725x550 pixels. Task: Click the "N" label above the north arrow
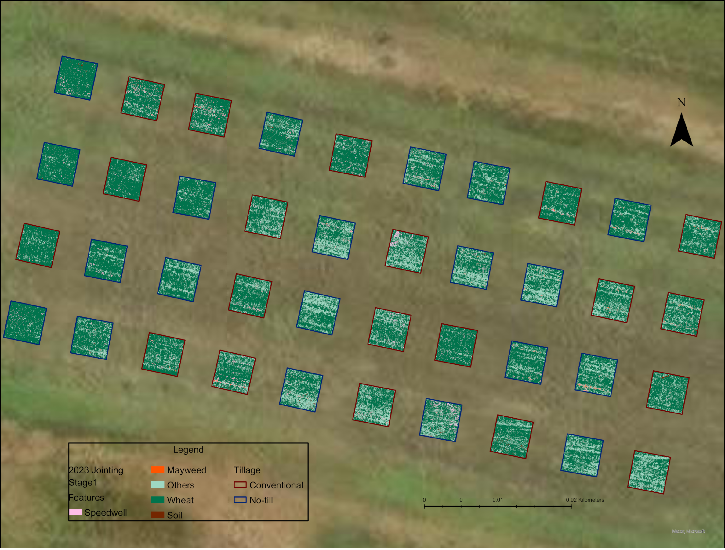(681, 102)
